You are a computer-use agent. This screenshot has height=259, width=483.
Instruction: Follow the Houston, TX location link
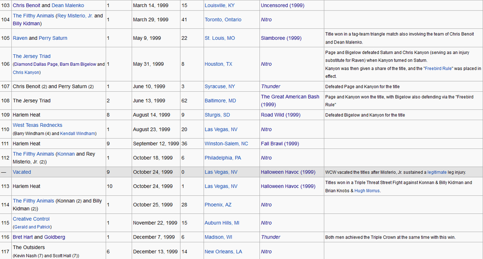click(x=218, y=64)
